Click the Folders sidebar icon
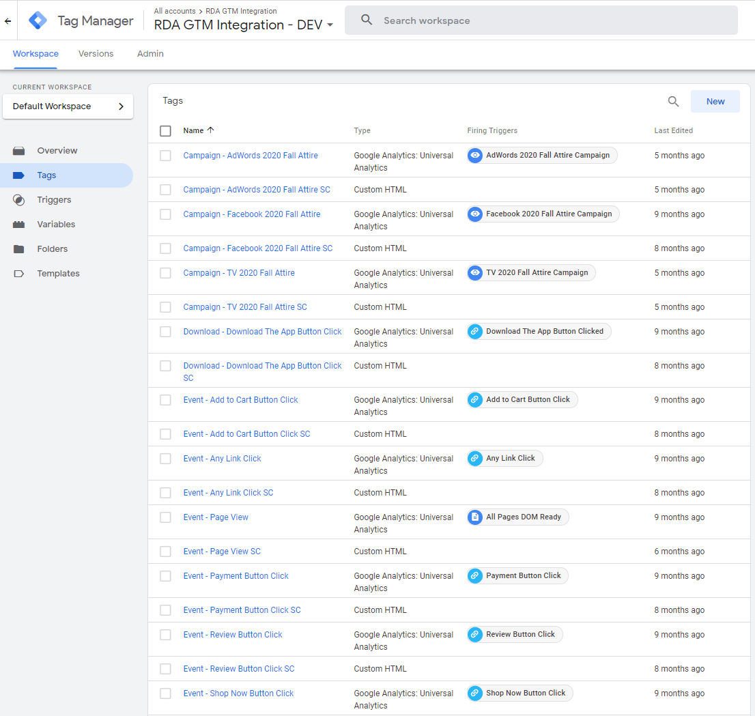Viewport: 755px width, 716px height. coord(19,249)
